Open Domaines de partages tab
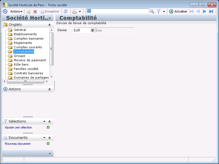This screenshot has width=219, height=164. [31, 78]
